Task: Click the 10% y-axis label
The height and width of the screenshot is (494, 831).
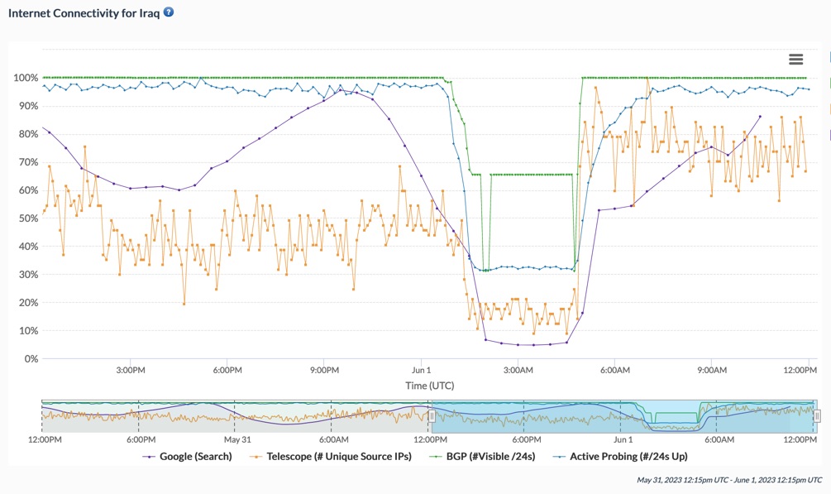Action: 27,331
